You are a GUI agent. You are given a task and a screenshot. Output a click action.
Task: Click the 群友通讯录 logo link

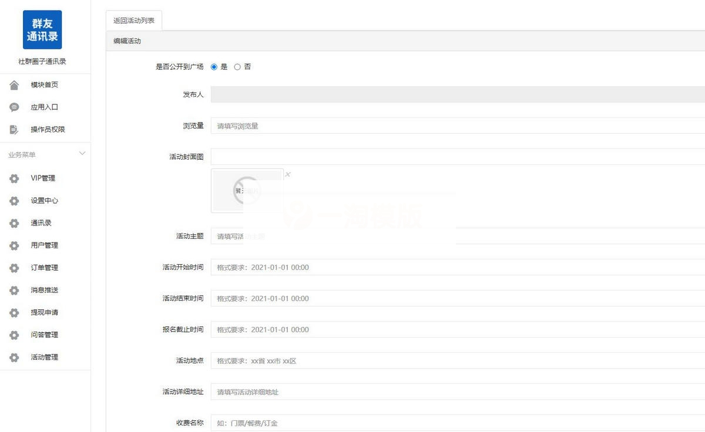(43, 29)
